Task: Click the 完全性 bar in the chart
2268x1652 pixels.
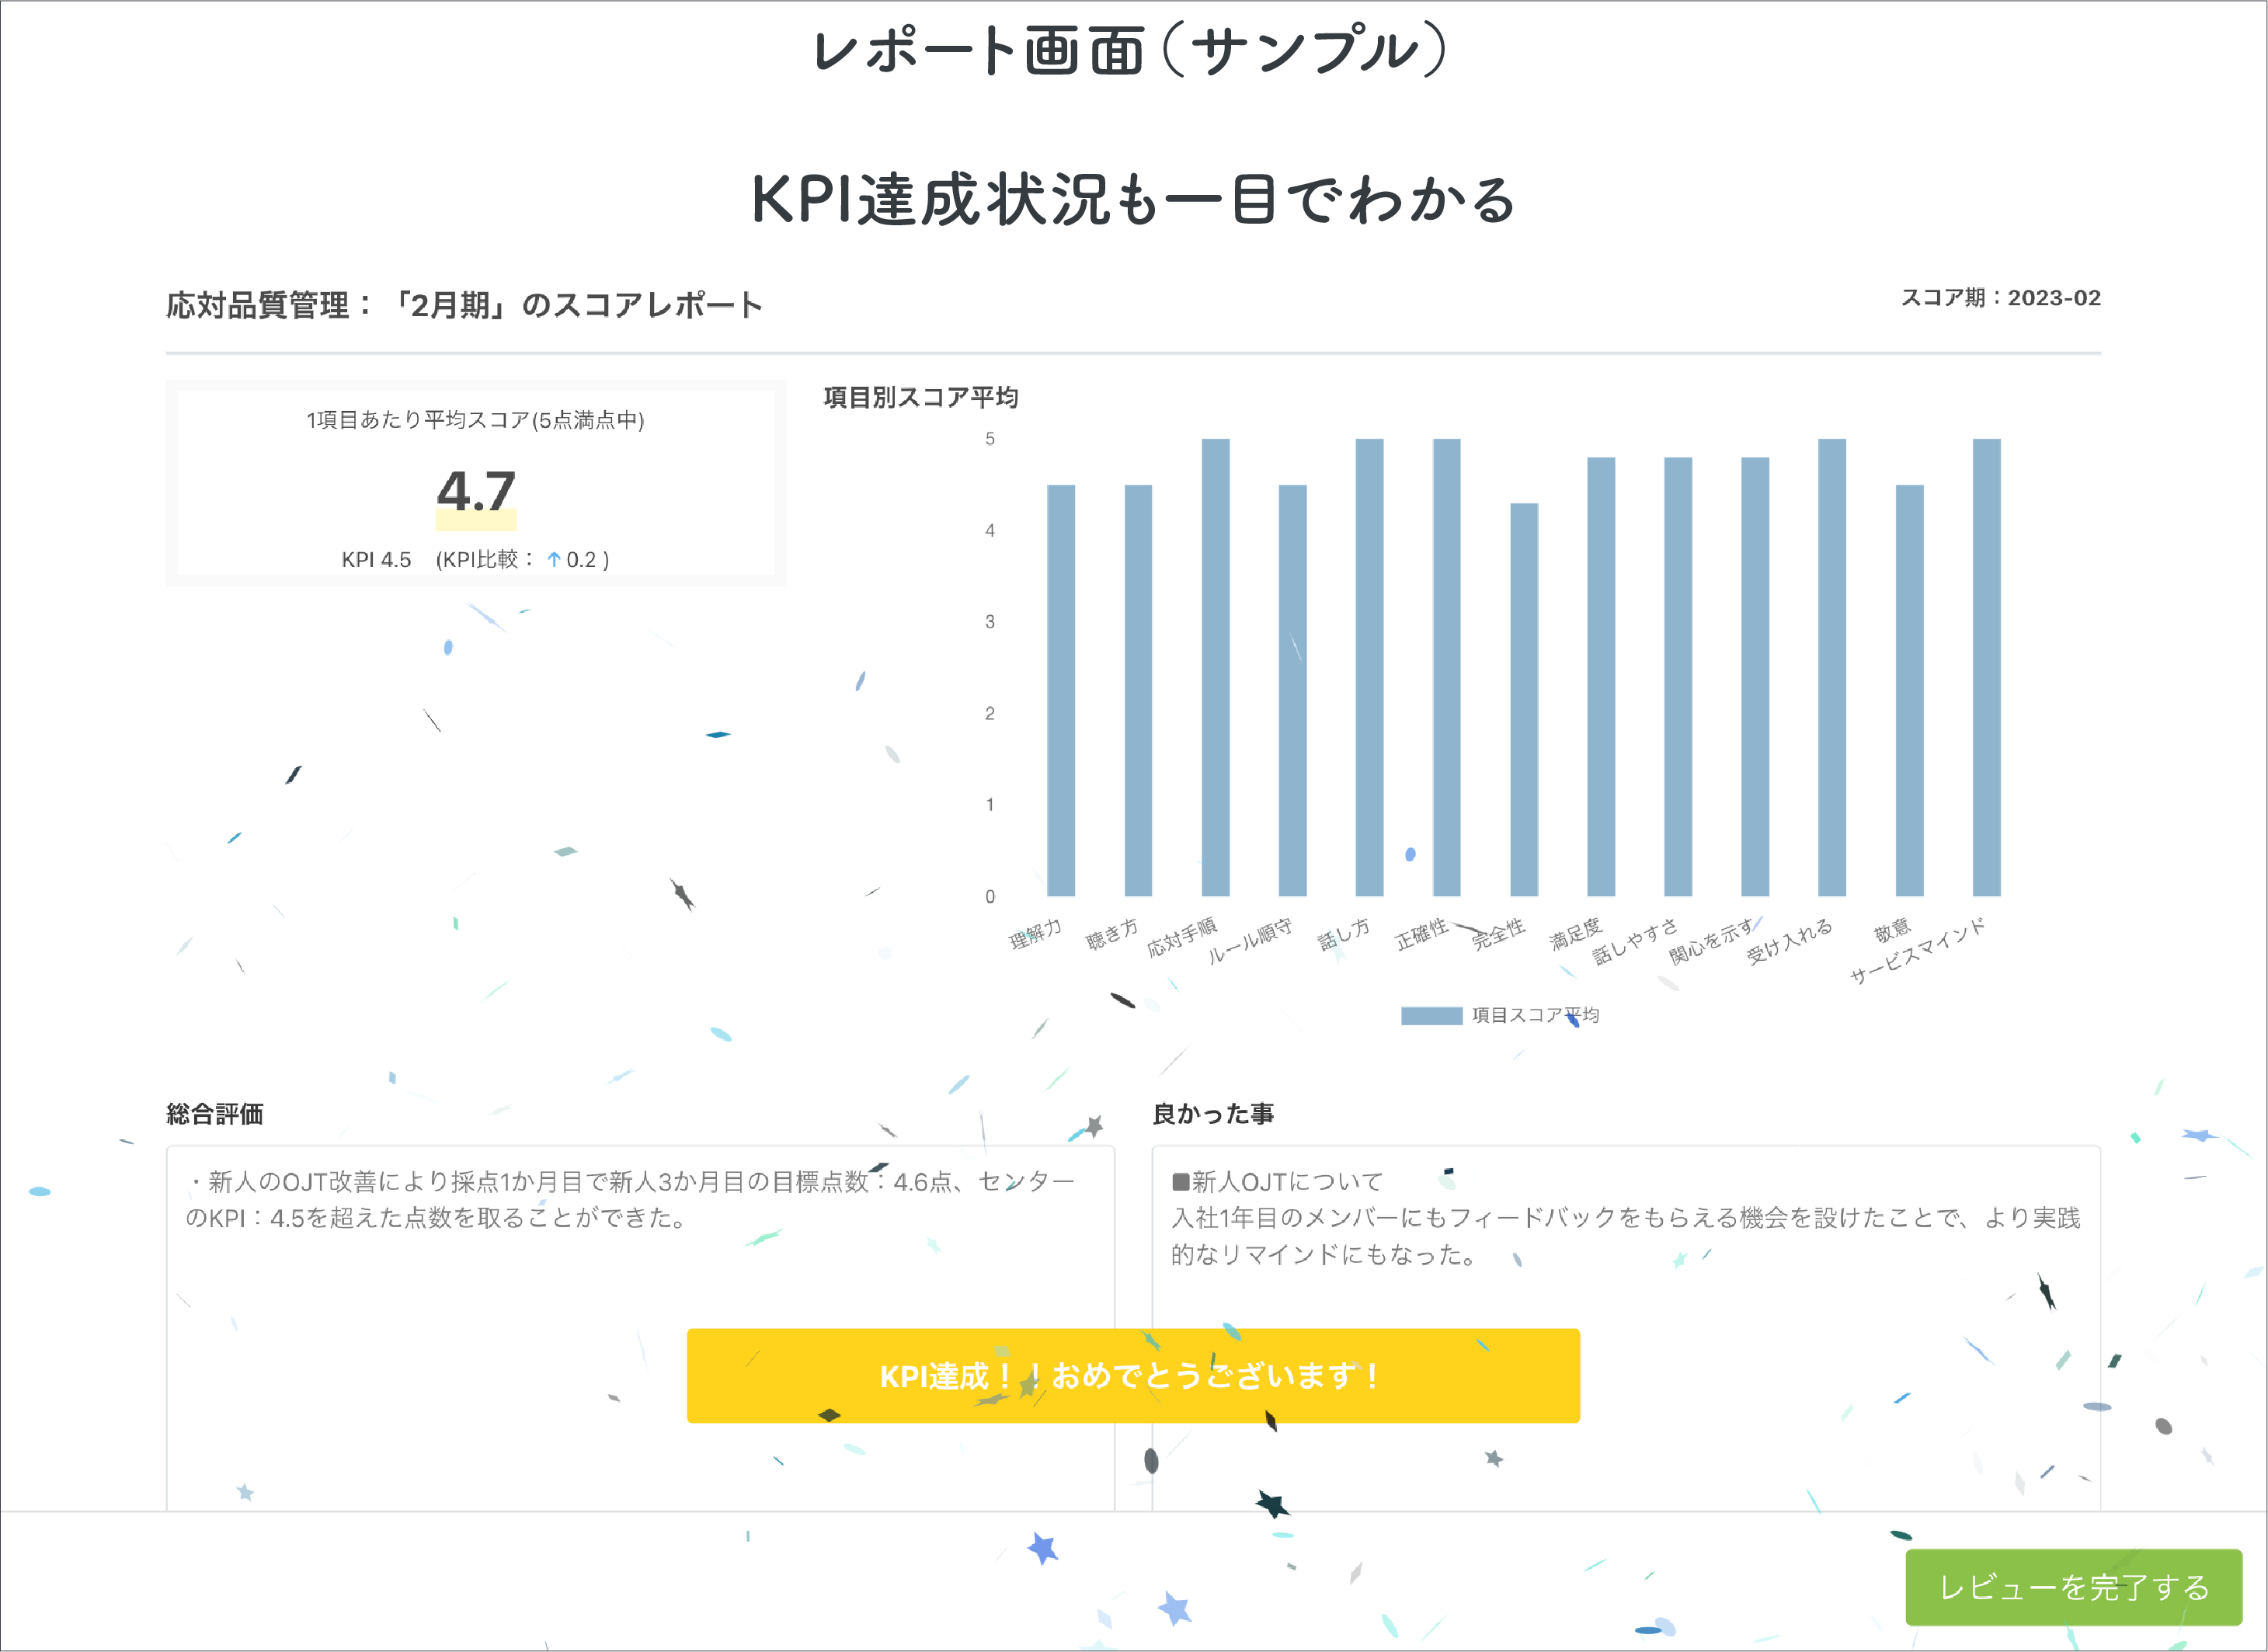Action: coord(1523,700)
